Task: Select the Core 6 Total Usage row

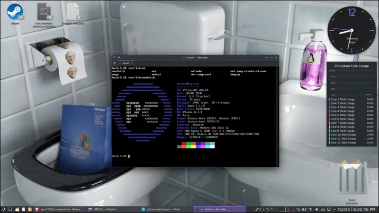Action: click(351, 119)
